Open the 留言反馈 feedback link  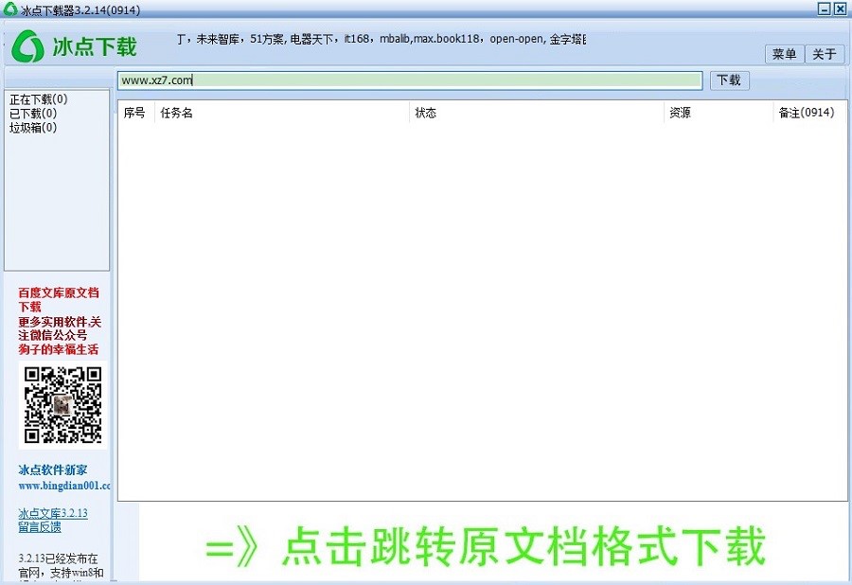coord(40,527)
